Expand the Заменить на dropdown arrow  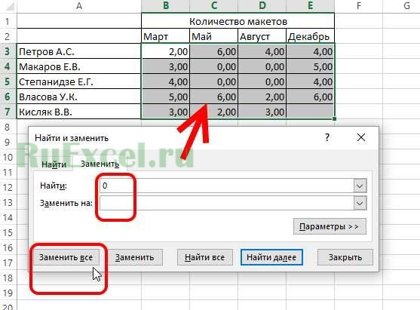click(360, 203)
